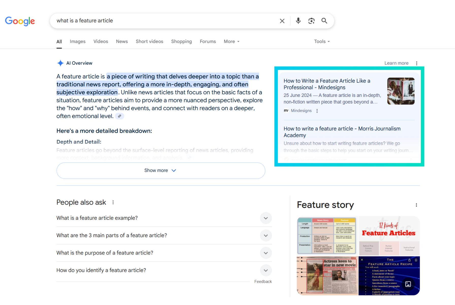The image size is (455, 305).
Task: Open the Learn more link
Action: (396, 63)
